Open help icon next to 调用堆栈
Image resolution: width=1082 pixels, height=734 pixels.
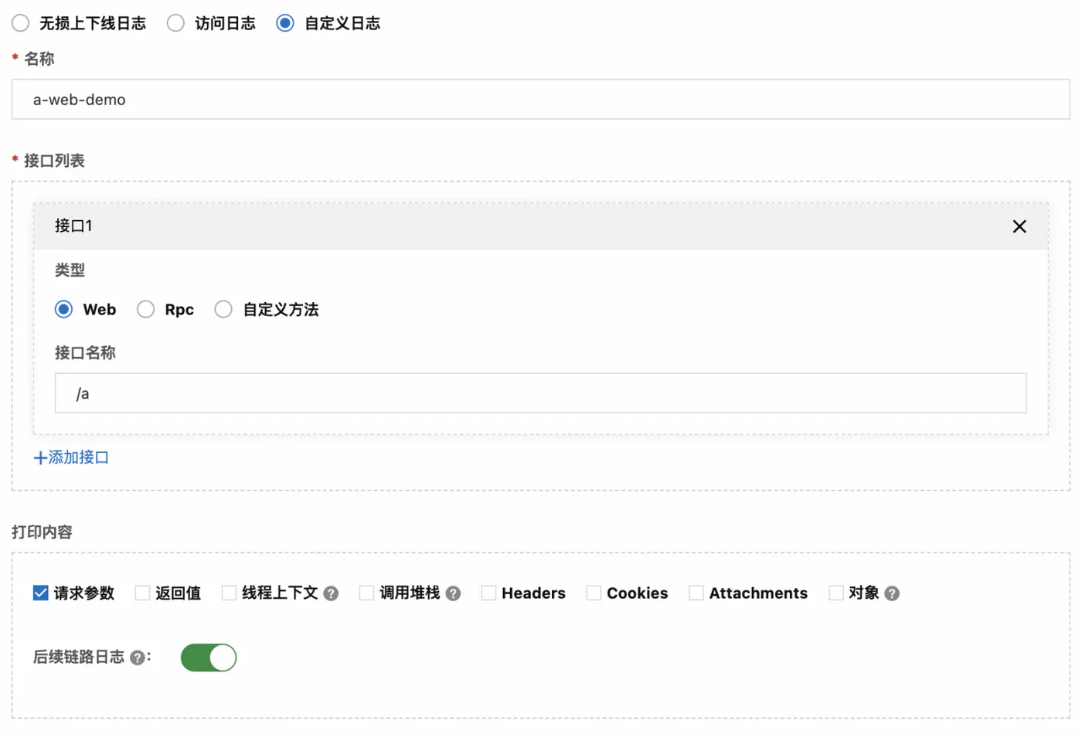point(453,593)
